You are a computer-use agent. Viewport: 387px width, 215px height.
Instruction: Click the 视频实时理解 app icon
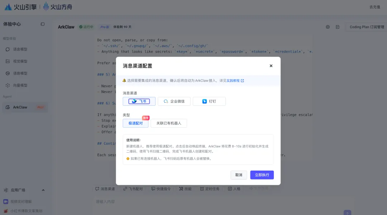(6, 202)
